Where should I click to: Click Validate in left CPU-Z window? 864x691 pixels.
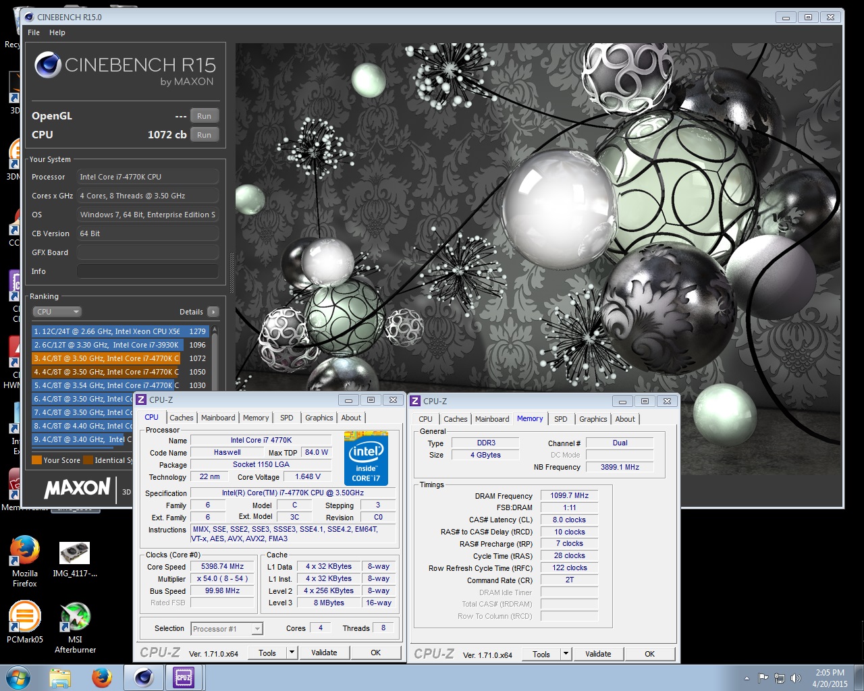[324, 653]
